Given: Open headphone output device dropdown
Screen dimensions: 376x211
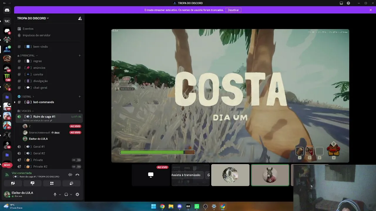Looking at the screenshot, I should pyautogui.click(x=71, y=194).
